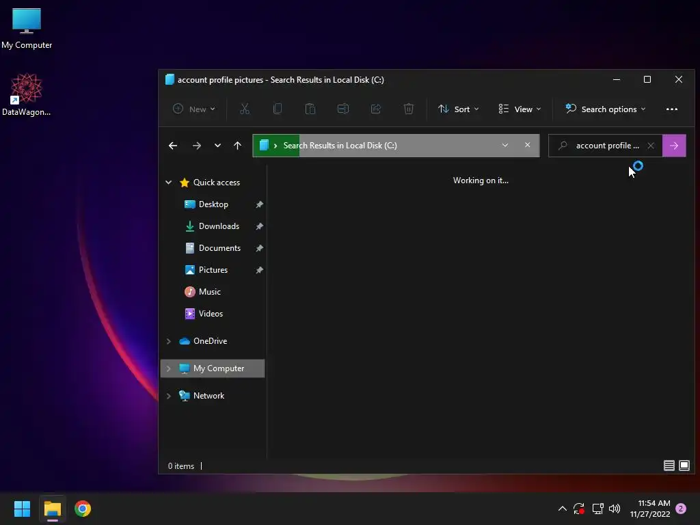
Task: Expand the address bar history dropdown
Action: (505, 145)
